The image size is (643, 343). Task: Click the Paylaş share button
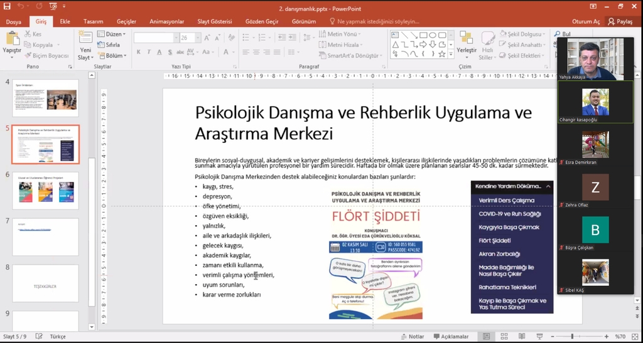pos(620,21)
